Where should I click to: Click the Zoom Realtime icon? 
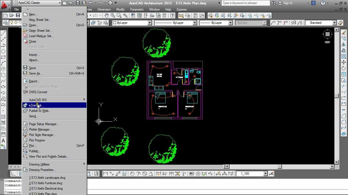click(x=112, y=16)
